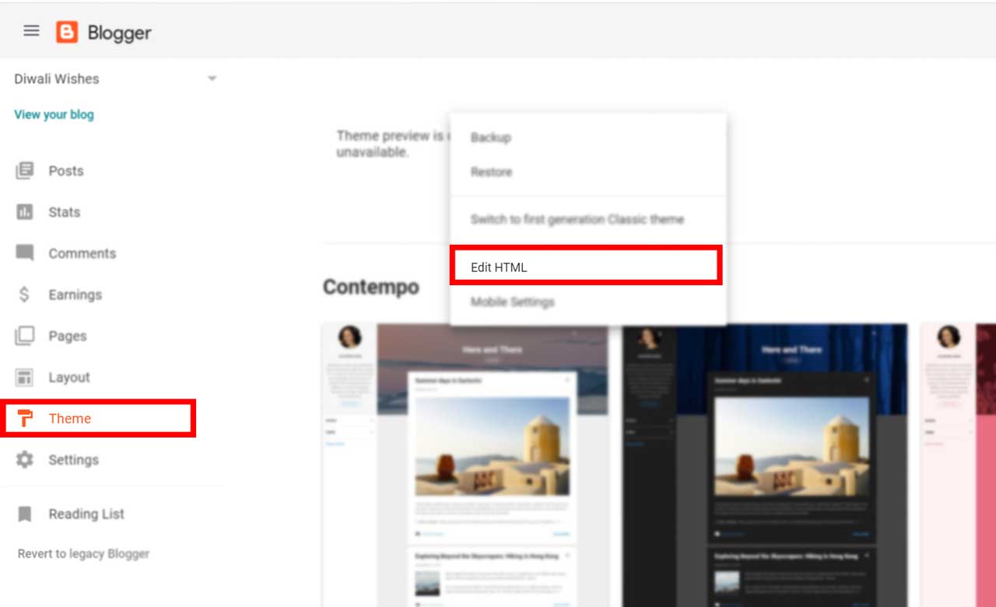Select Switch to first generation Classic theme

[577, 219]
